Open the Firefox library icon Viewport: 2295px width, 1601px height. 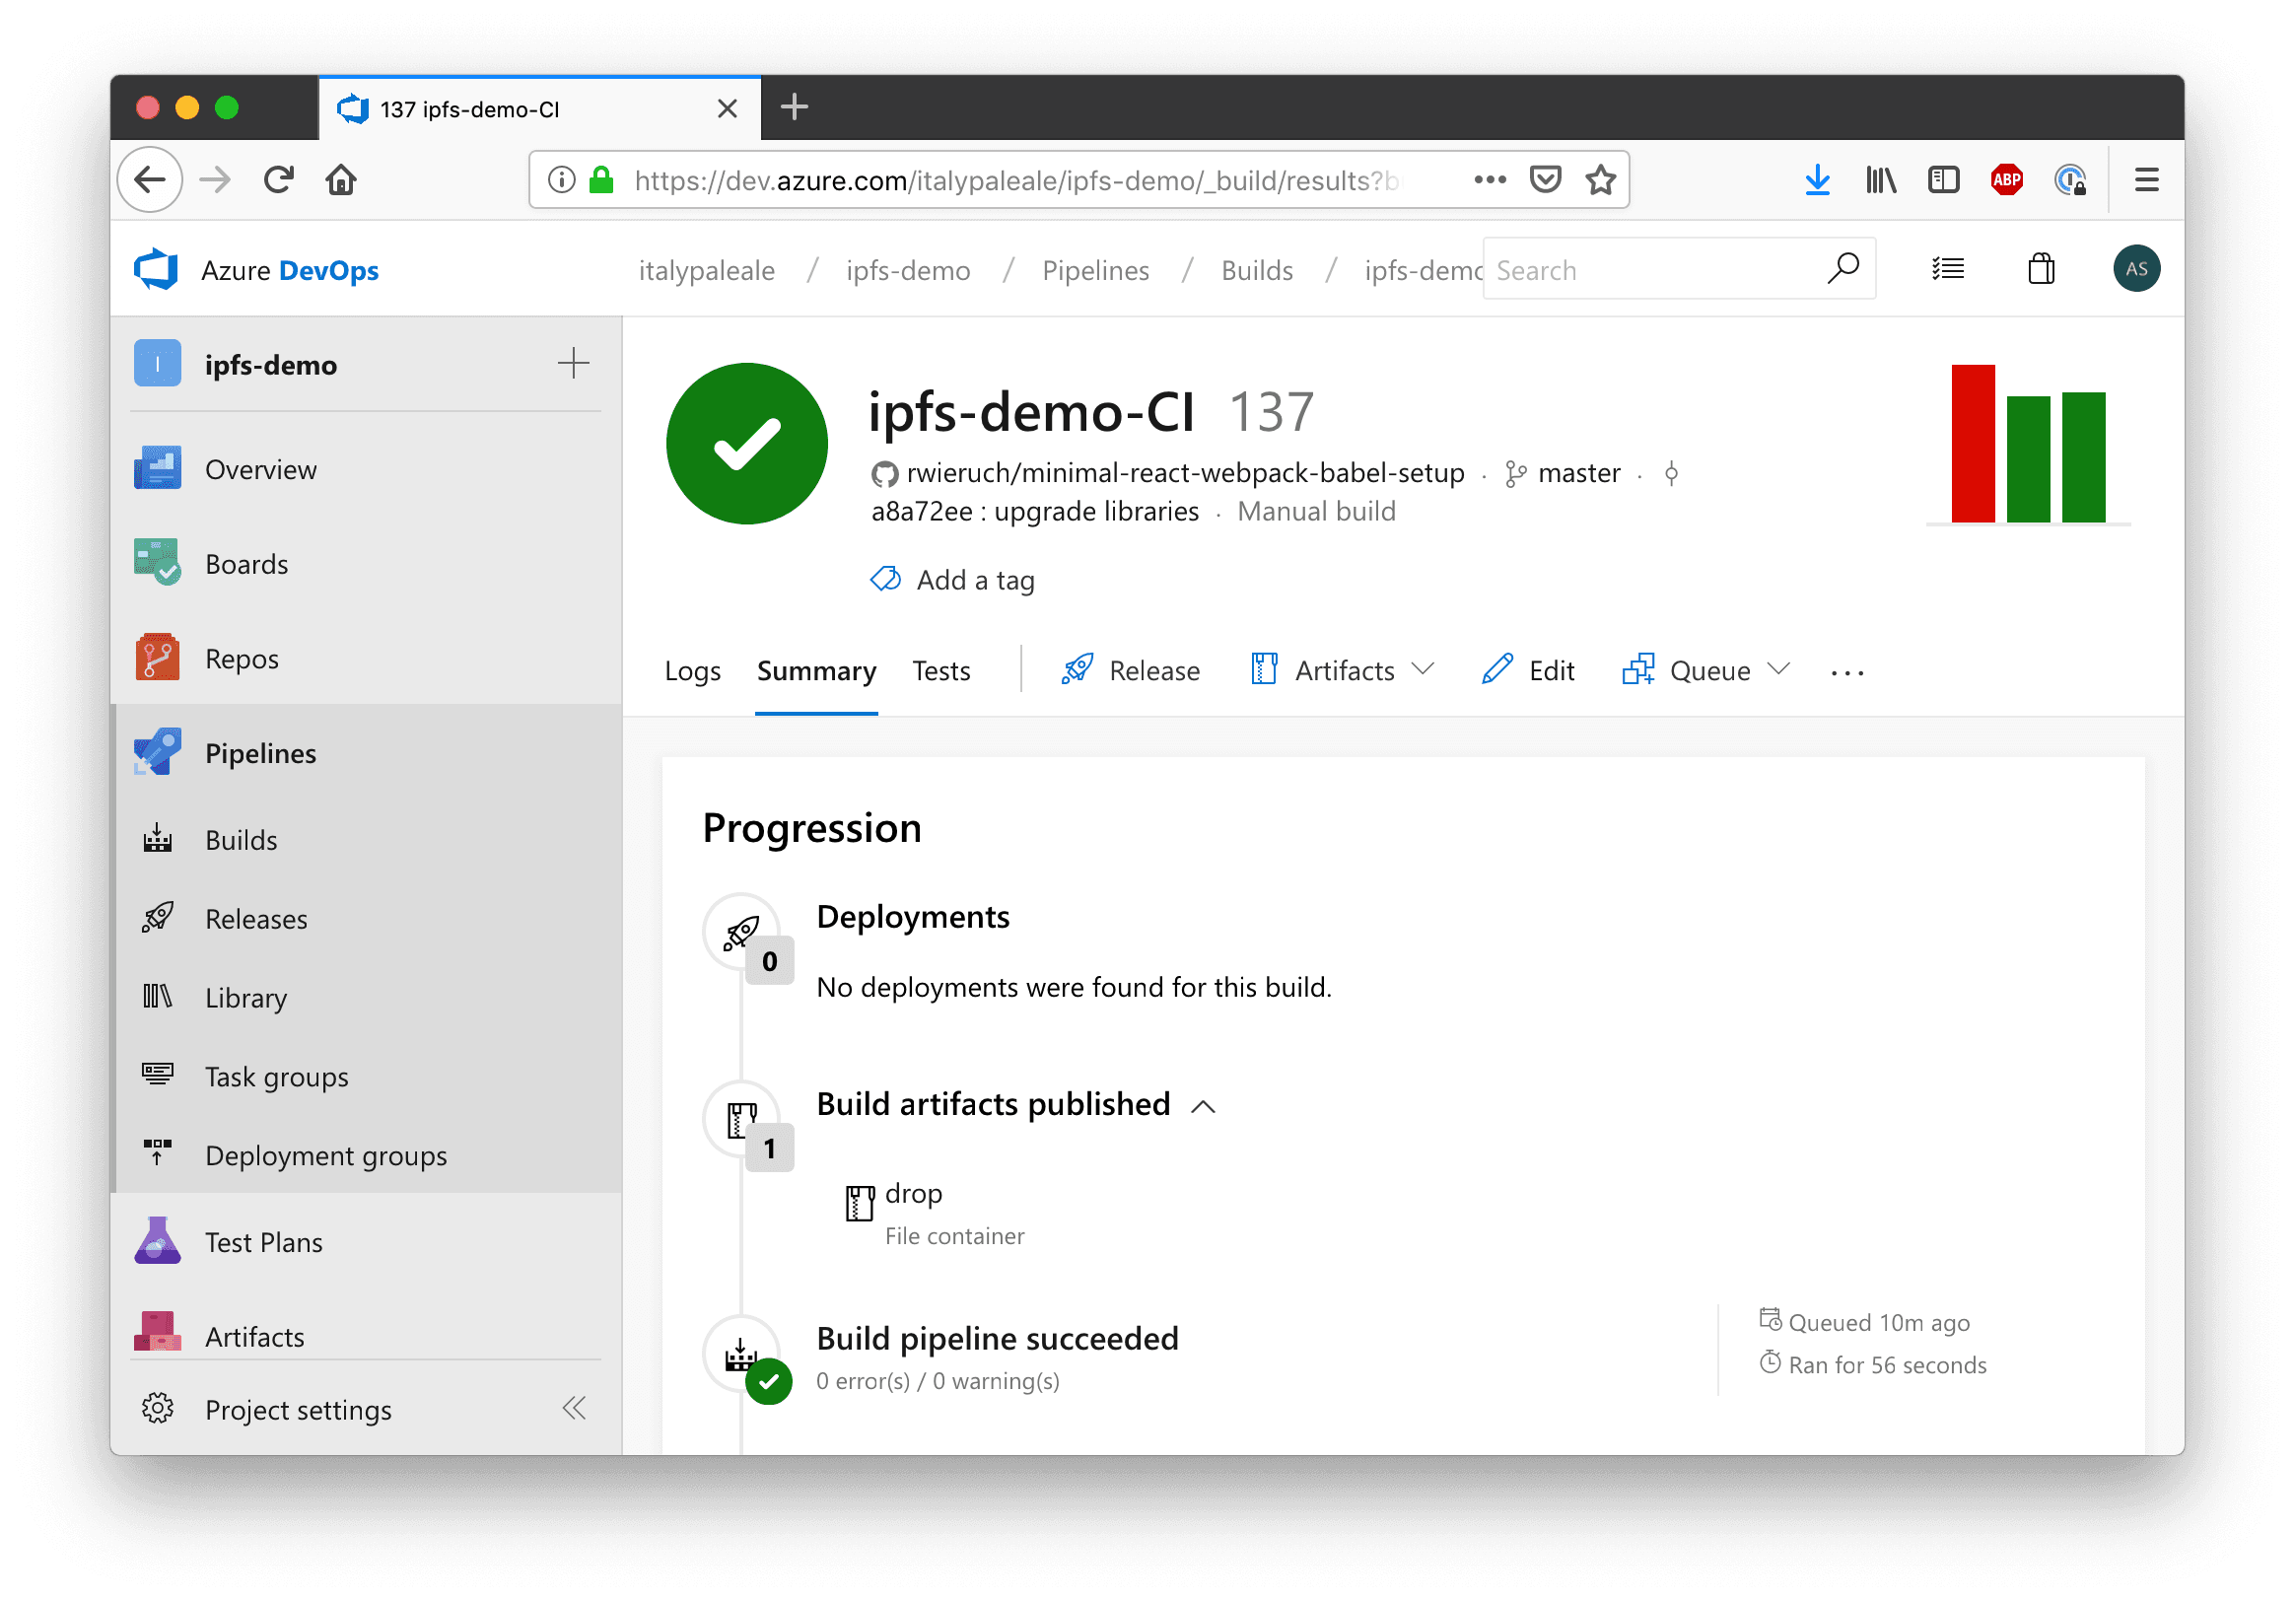click(1880, 179)
